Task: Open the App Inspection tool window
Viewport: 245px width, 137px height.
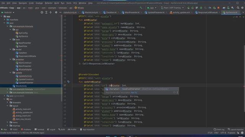Action: [87, 129]
